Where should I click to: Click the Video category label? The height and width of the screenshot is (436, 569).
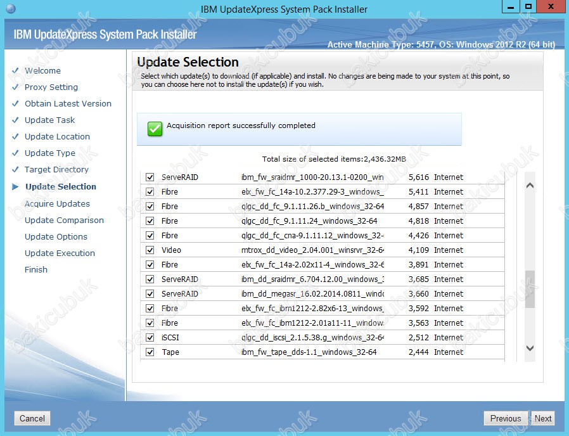click(x=171, y=250)
